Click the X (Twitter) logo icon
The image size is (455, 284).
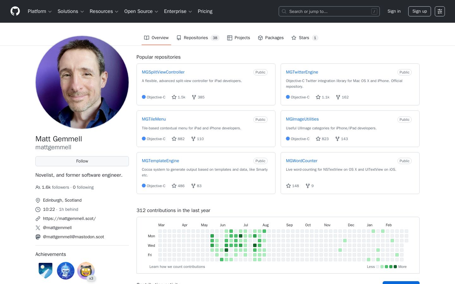tap(38, 228)
